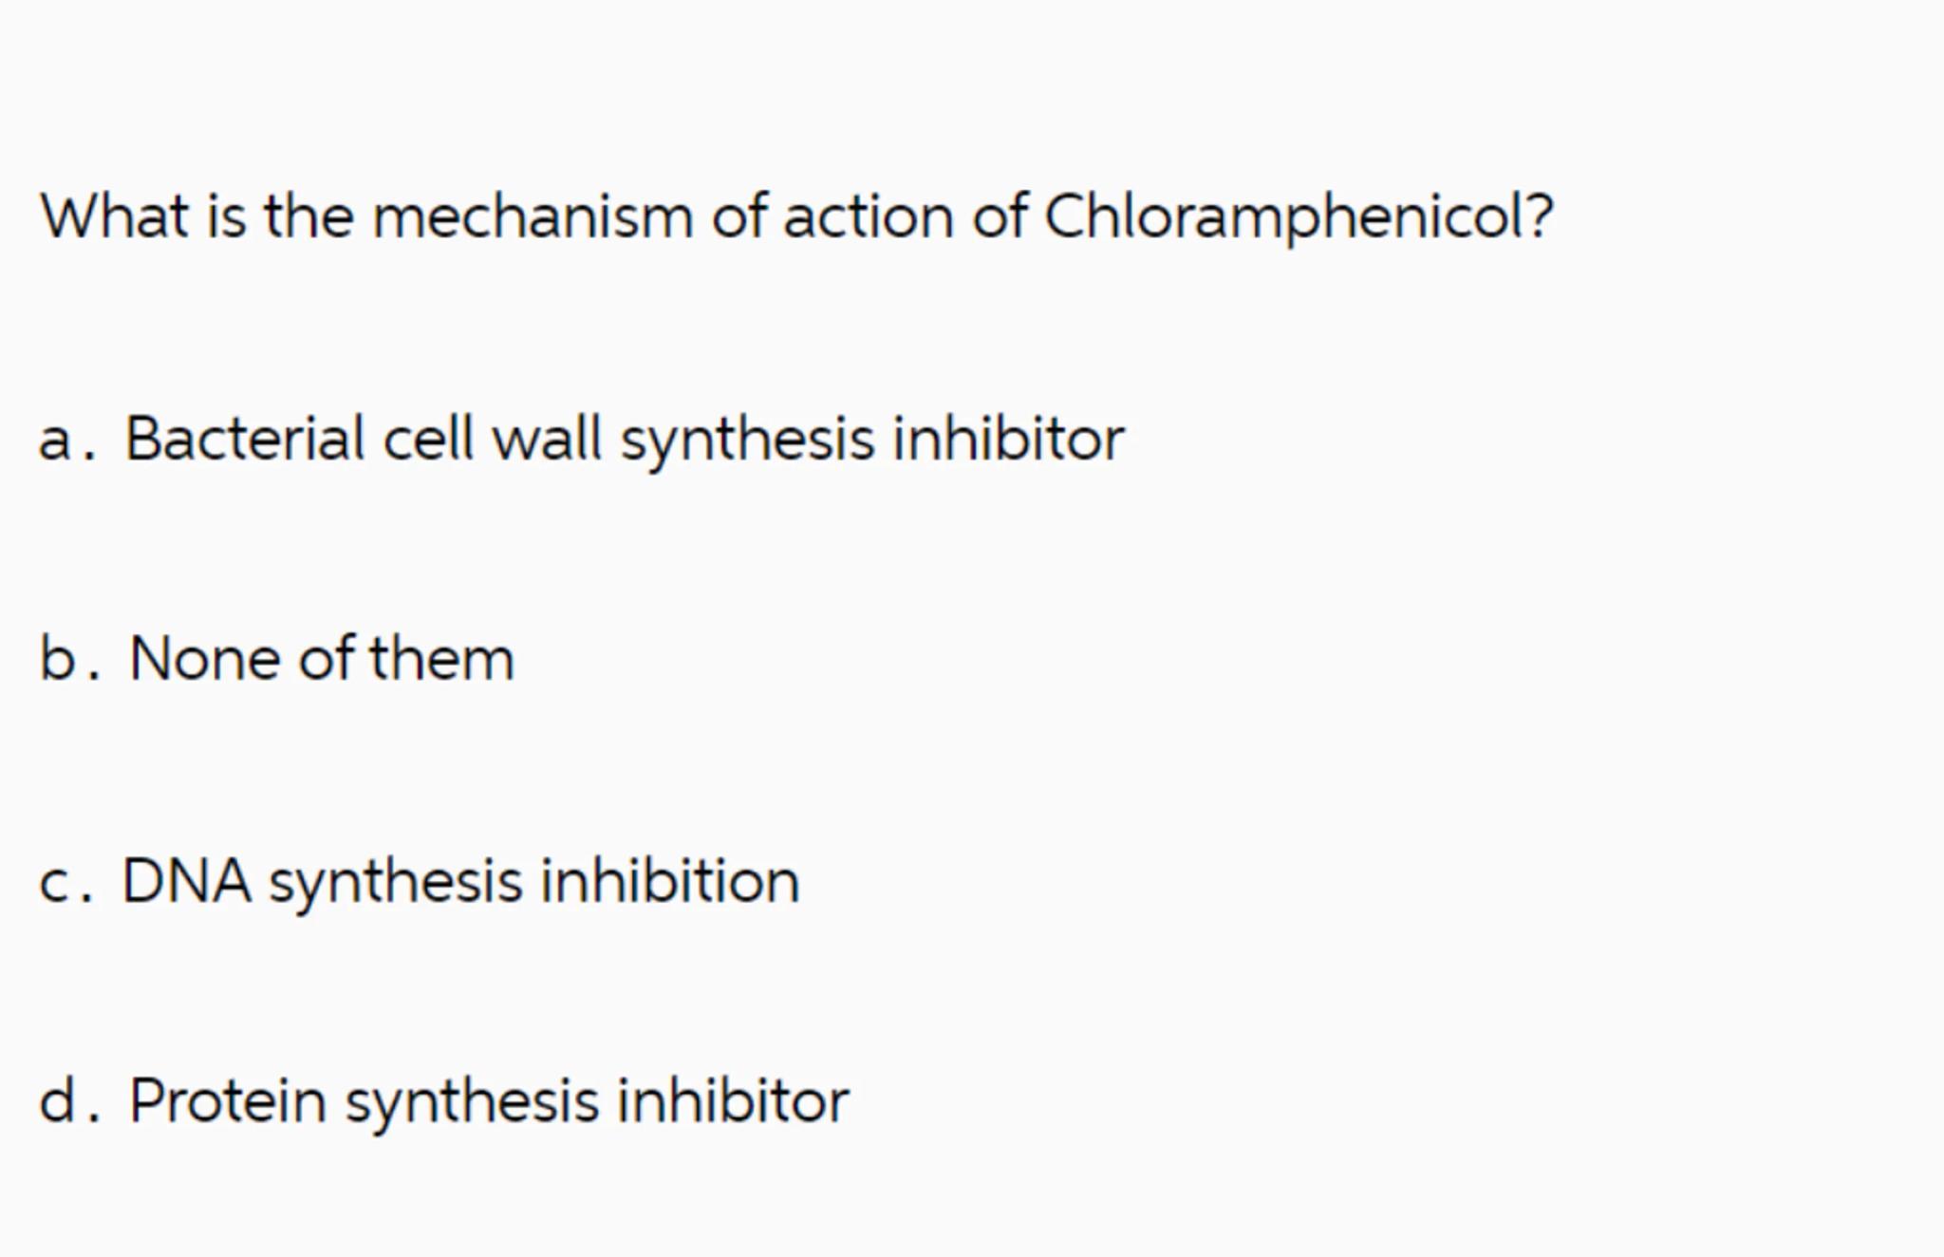Click the word 'Bacterial' in option a

coord(244,440)
